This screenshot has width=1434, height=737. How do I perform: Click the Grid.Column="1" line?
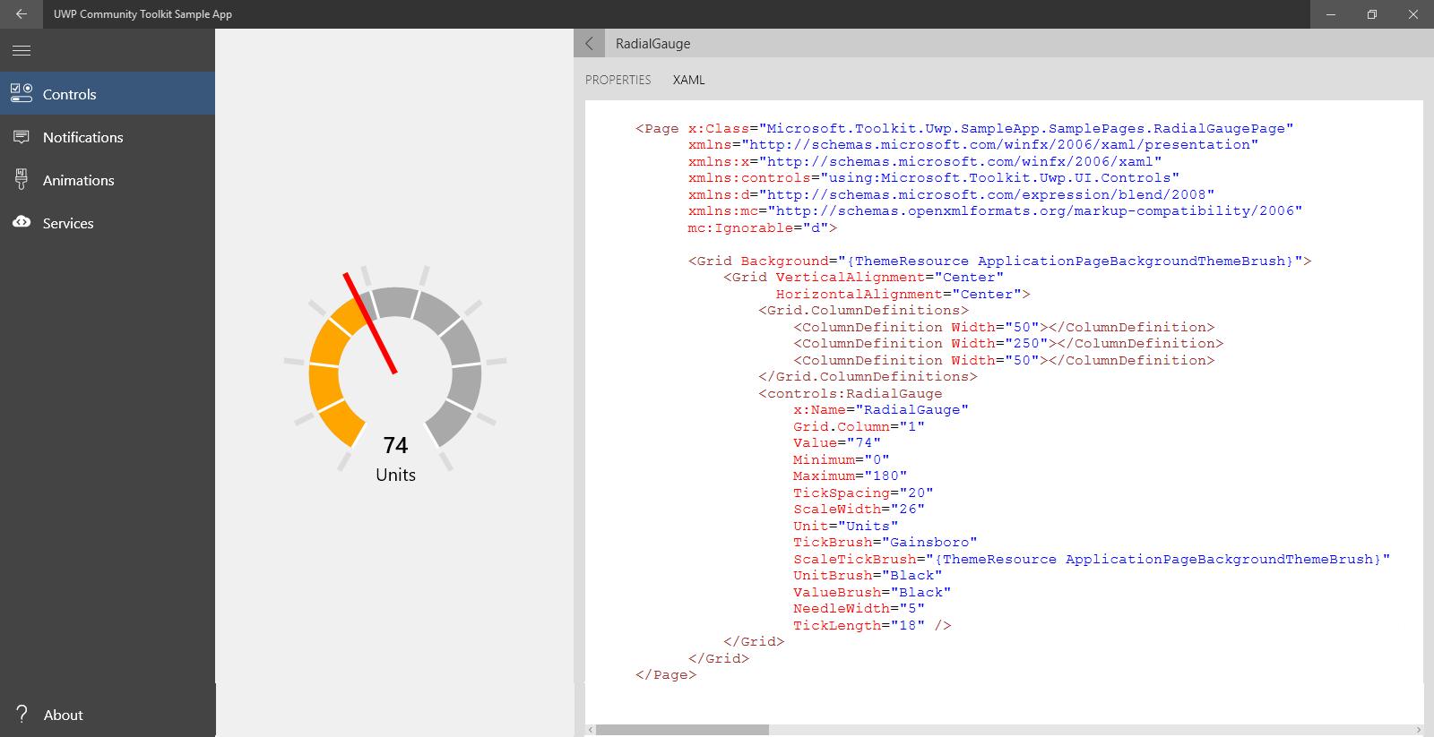pos(859,426)
